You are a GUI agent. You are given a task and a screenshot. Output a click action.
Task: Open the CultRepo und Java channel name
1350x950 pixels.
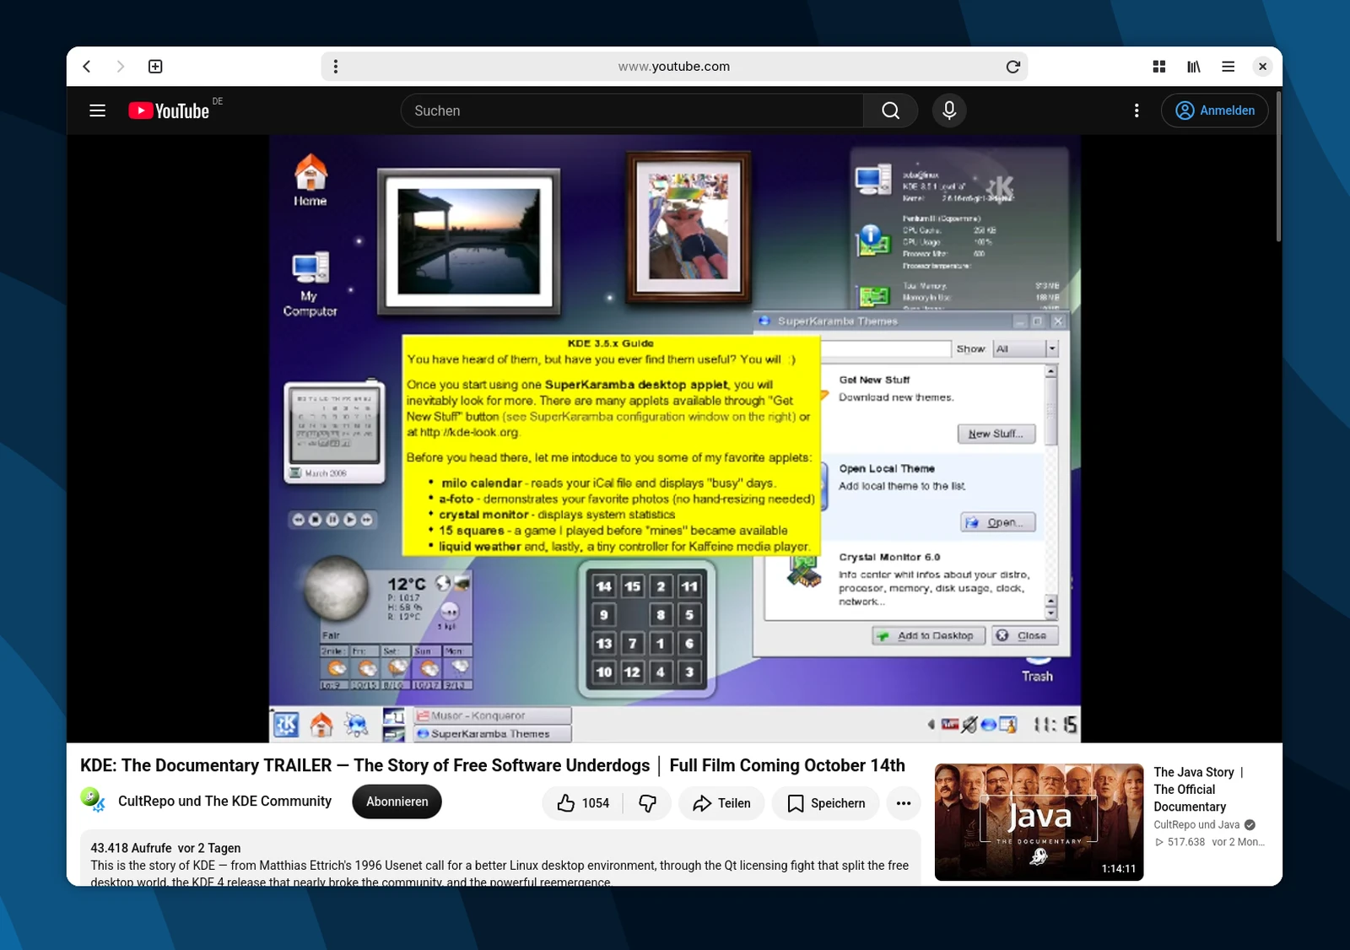1196,824
